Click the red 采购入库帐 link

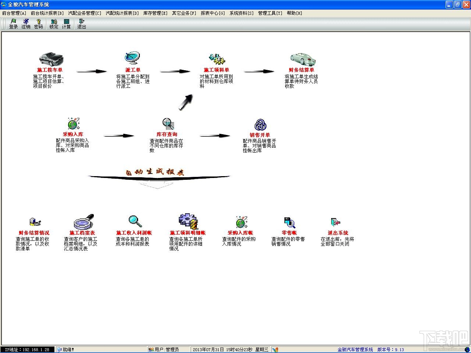[x=240, y=233]
